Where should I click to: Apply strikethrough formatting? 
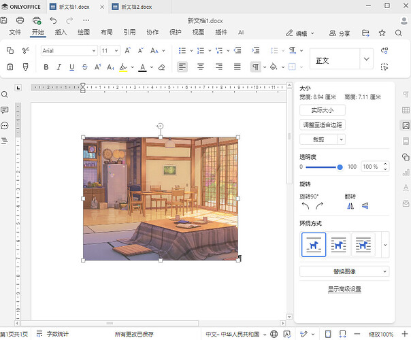84,67
